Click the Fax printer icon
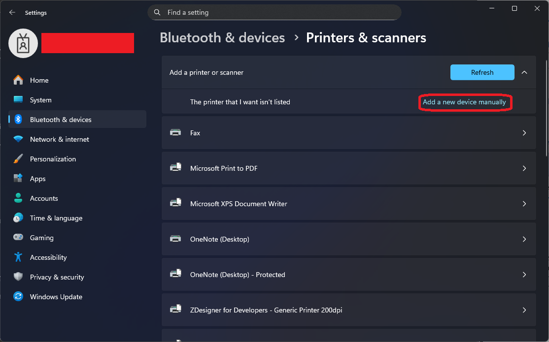Image resolution: width=549 pixels, height=342 pixels. (x=175, y=132)
